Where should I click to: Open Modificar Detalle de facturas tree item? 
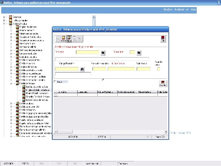point(38,90)
